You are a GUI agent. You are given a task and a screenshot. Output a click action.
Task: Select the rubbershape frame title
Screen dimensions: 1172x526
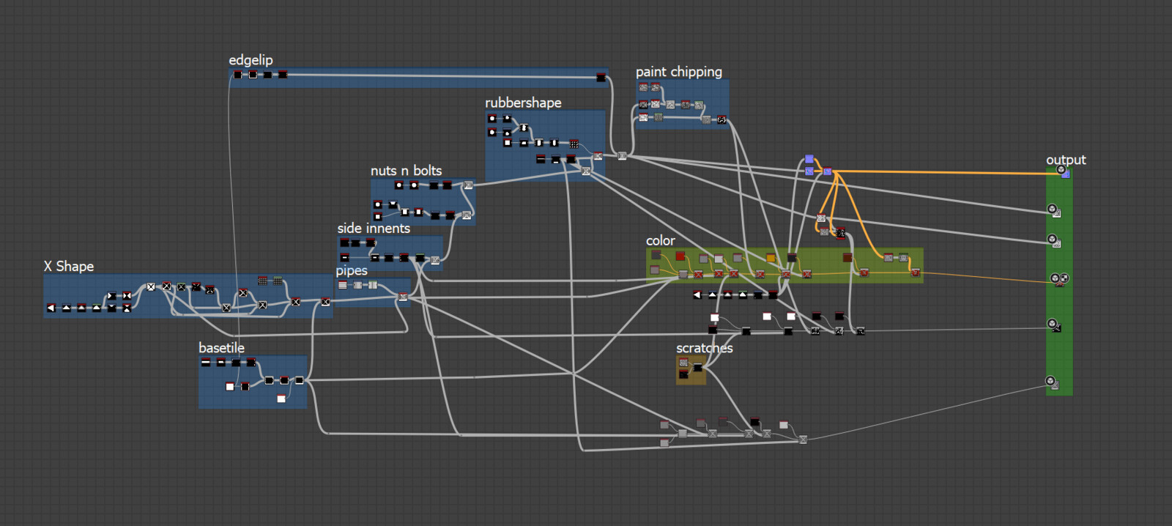pyautogui.click(x=523, y=103)
